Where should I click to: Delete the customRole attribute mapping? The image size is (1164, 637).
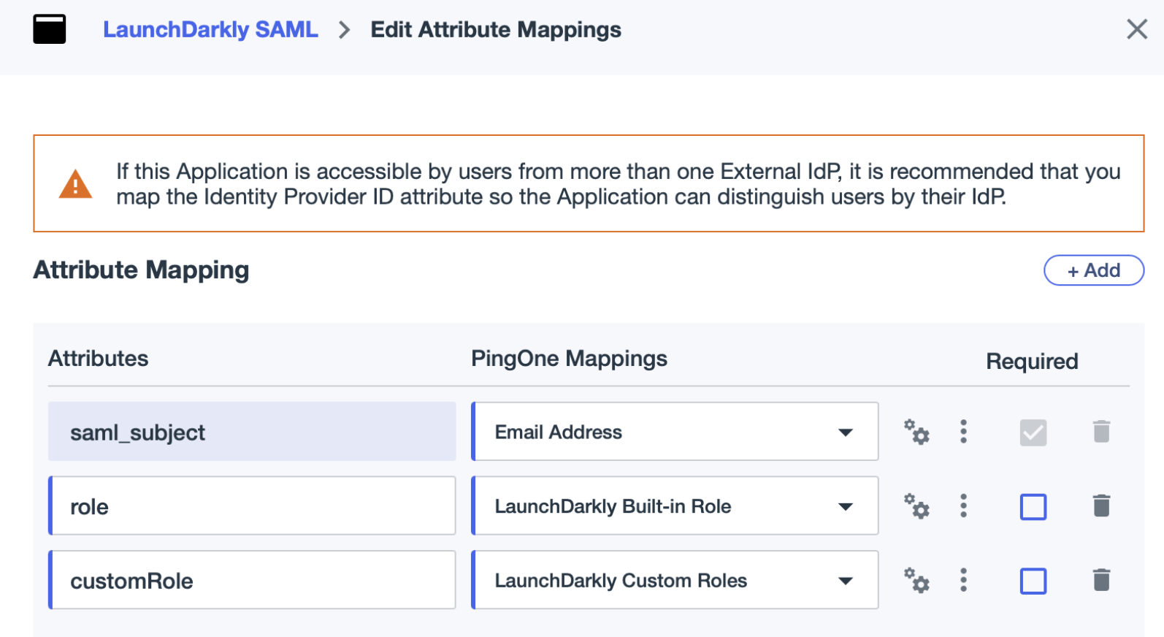coord(1101,580)
